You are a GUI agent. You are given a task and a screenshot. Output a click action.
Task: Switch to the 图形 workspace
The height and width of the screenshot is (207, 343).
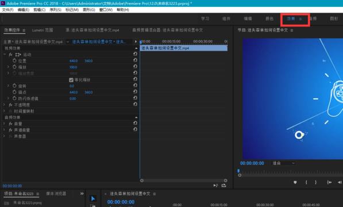coord(334,19)
